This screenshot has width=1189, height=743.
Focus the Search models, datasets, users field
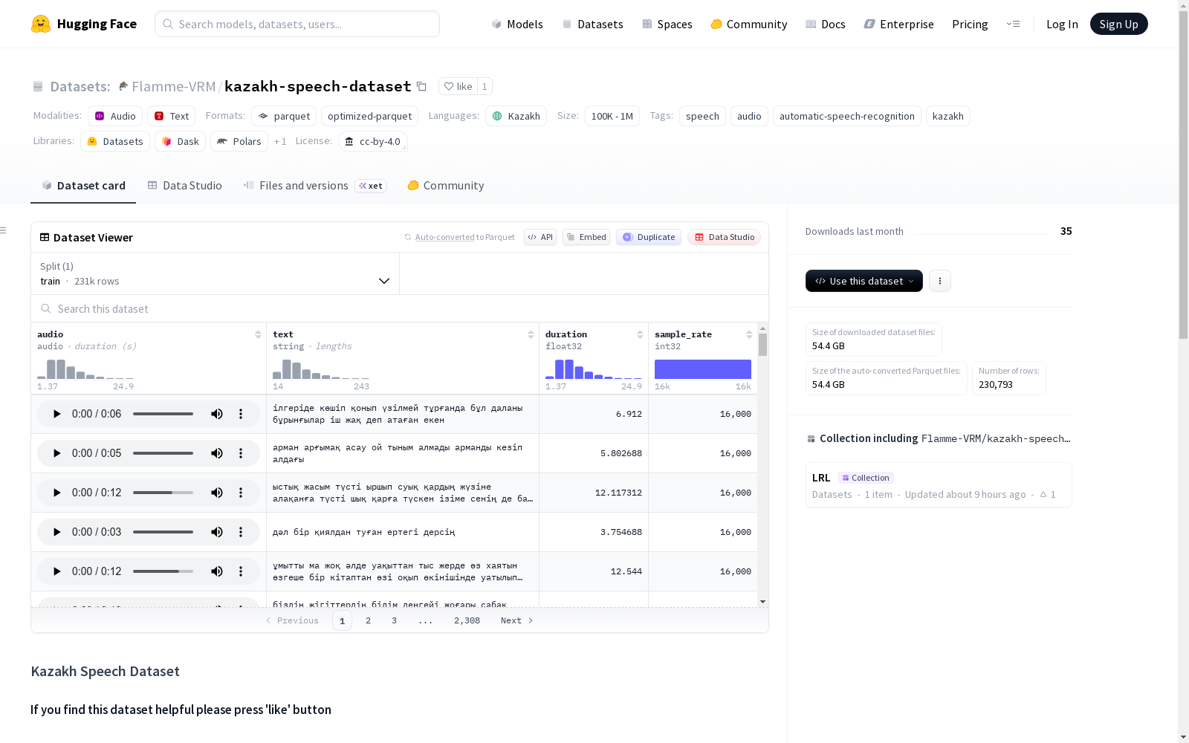tap(297, 24)
